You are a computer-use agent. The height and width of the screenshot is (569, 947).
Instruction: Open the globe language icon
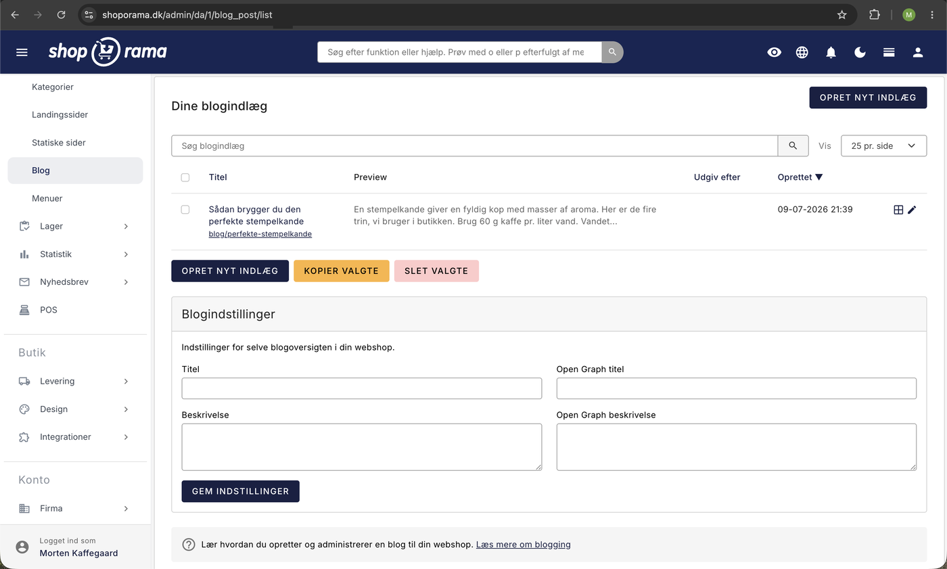point(802,52)
